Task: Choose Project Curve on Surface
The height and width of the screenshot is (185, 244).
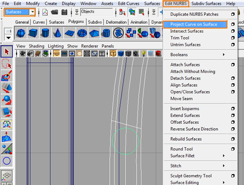Action: click(x=194, y=24)
